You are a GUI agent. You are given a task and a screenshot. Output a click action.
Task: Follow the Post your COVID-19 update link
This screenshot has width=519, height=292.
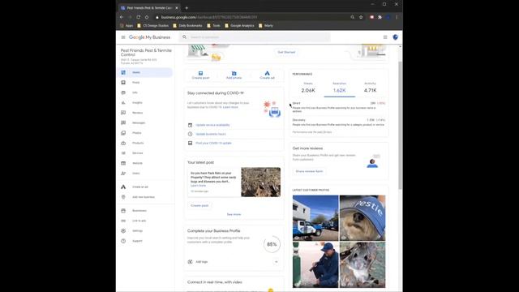[x=213, y=144]
